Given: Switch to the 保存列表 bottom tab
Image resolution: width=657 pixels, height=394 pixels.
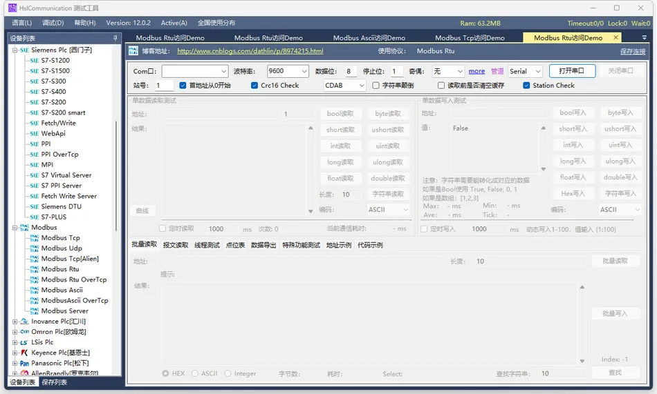Looking at the screenshot, I should click(55, 382).
